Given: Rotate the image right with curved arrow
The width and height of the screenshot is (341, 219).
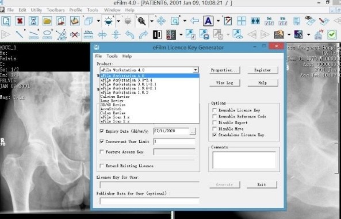Looking at the screenshot, I should tap(144, 34).
